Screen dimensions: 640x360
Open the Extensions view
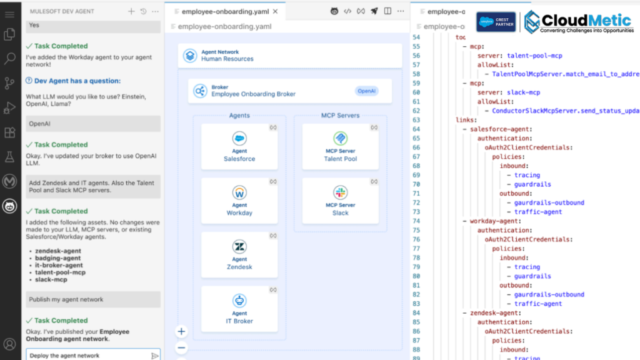[9, 132]
